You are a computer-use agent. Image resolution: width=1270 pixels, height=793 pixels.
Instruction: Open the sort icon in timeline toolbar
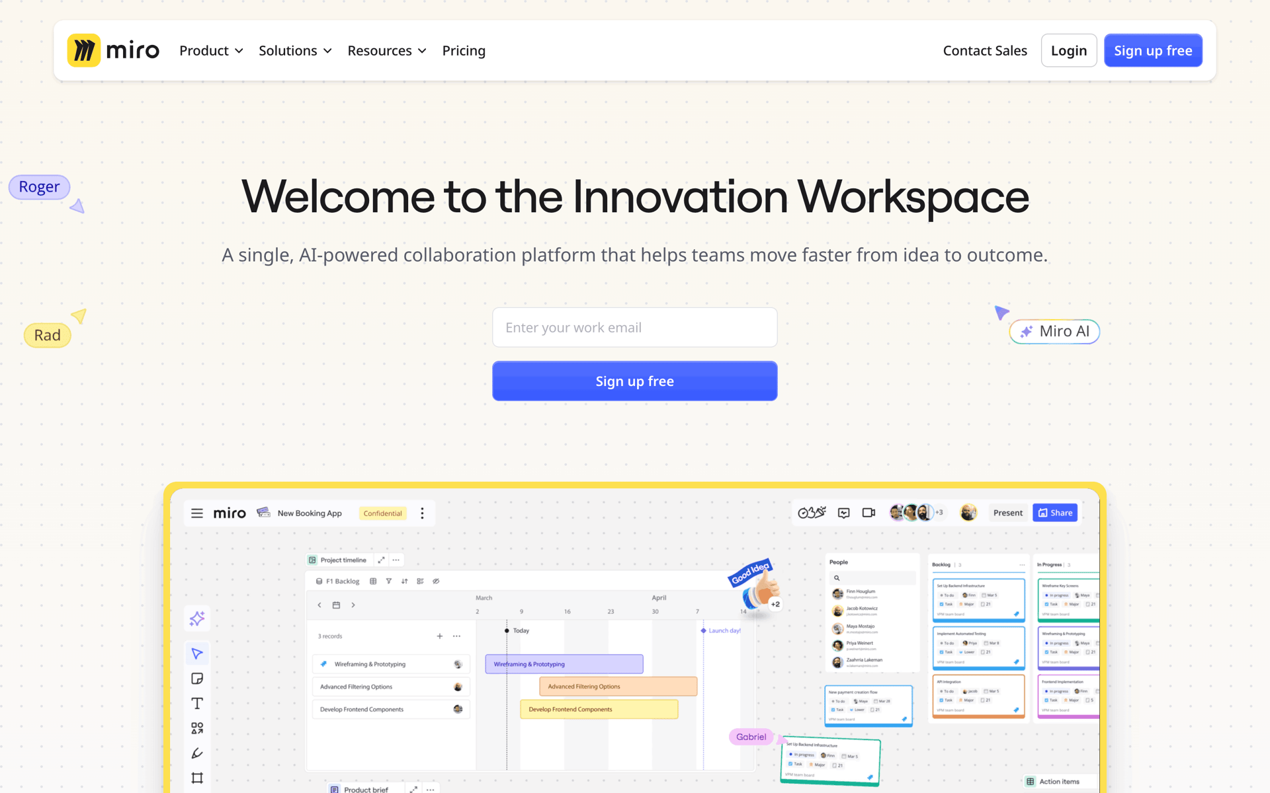click(x=404, y=582)
